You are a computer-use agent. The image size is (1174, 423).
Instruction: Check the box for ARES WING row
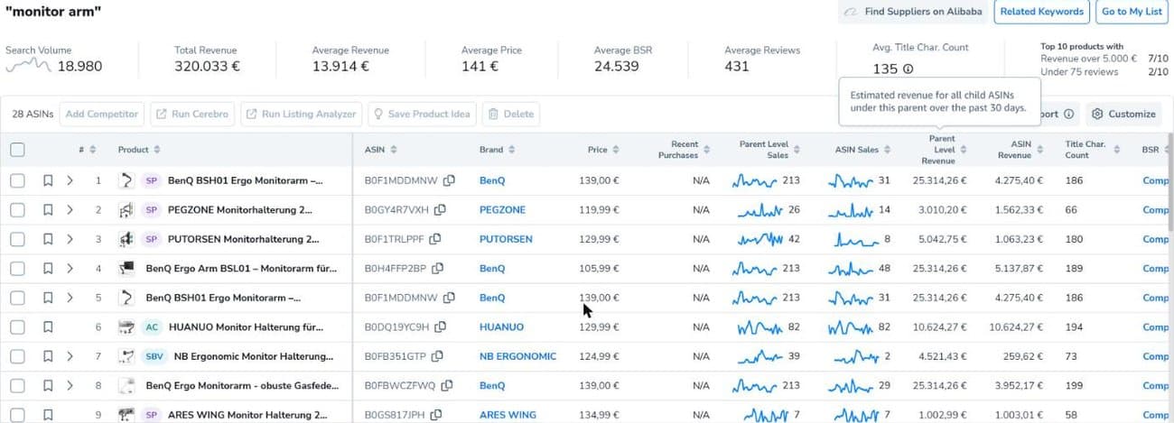pyautogui.click(x=17, y=415)
